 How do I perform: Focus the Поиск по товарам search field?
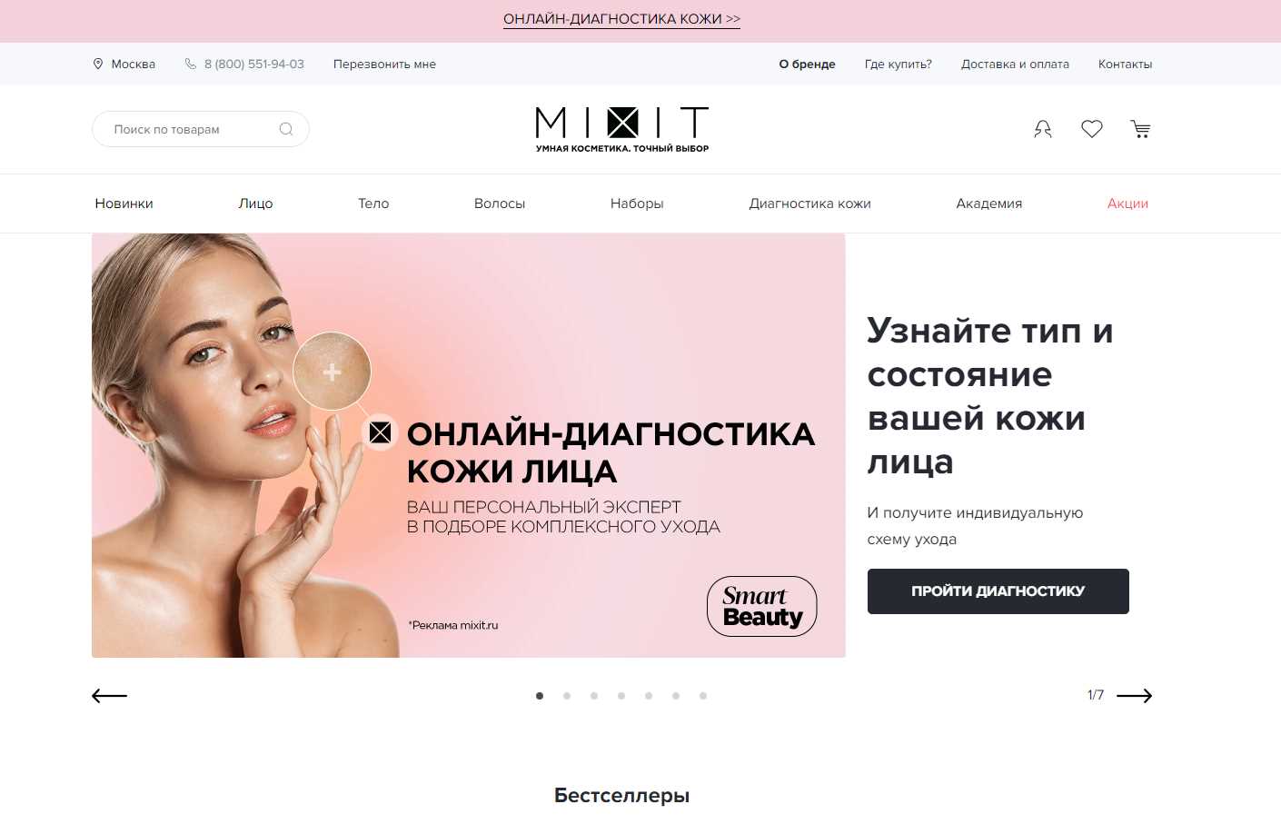pyautogui.click(x=201, y=129)
